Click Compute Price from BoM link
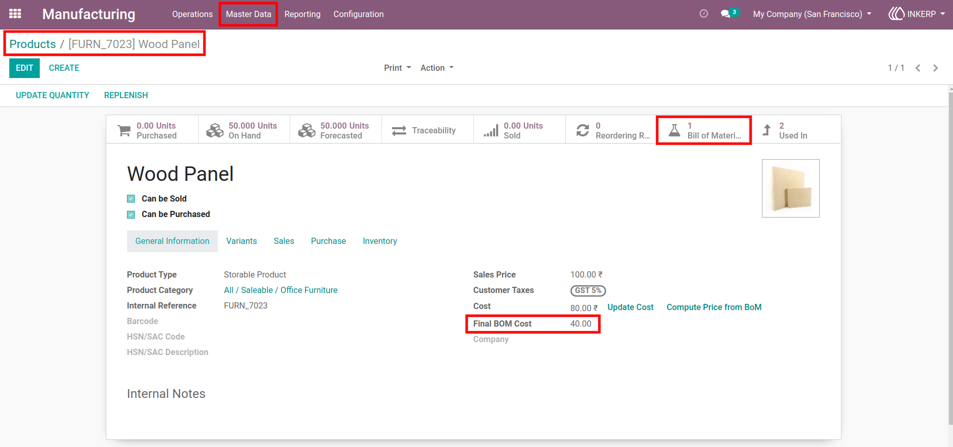953x447 pixels. 714,307
